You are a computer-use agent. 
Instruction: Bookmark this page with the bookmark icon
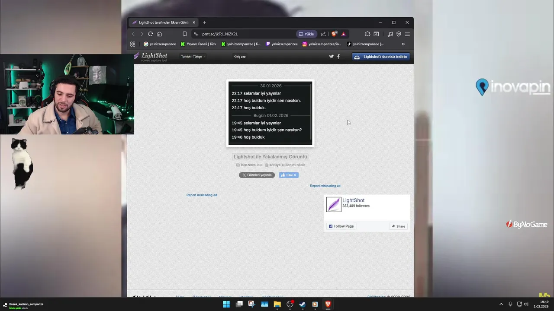coord(185,34)
